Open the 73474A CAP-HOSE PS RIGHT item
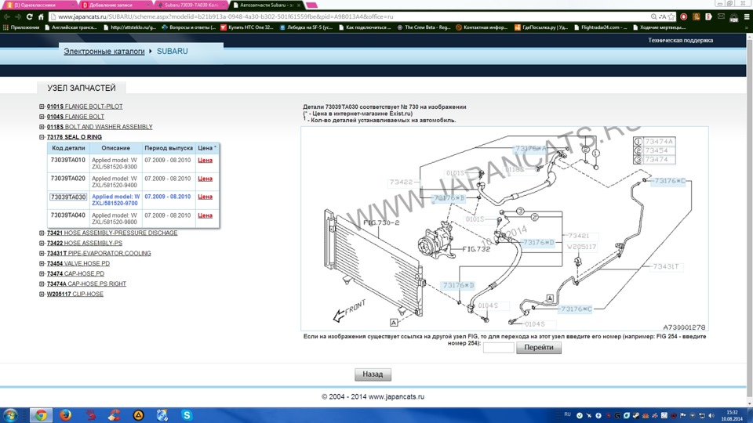753x423 pixels. (x=86, y=284)
